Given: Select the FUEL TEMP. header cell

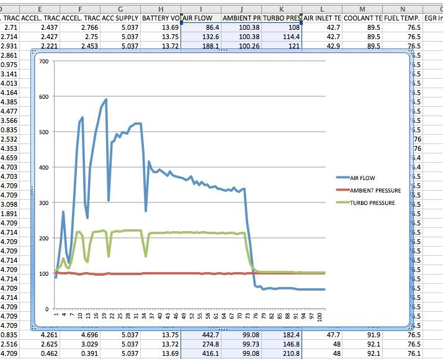Looking at the screenshot, I should (x=402, y=18).
